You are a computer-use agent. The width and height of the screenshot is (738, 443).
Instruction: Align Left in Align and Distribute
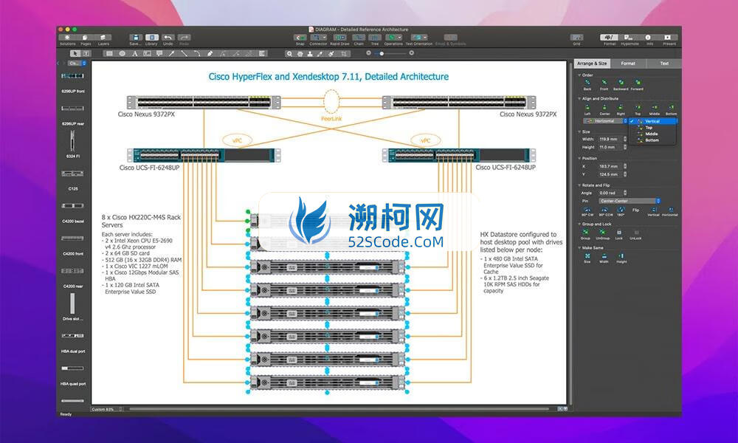click(x=587, y=108)
